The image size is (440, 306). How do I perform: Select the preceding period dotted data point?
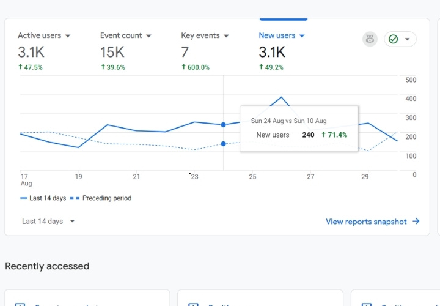click(224, 144)
